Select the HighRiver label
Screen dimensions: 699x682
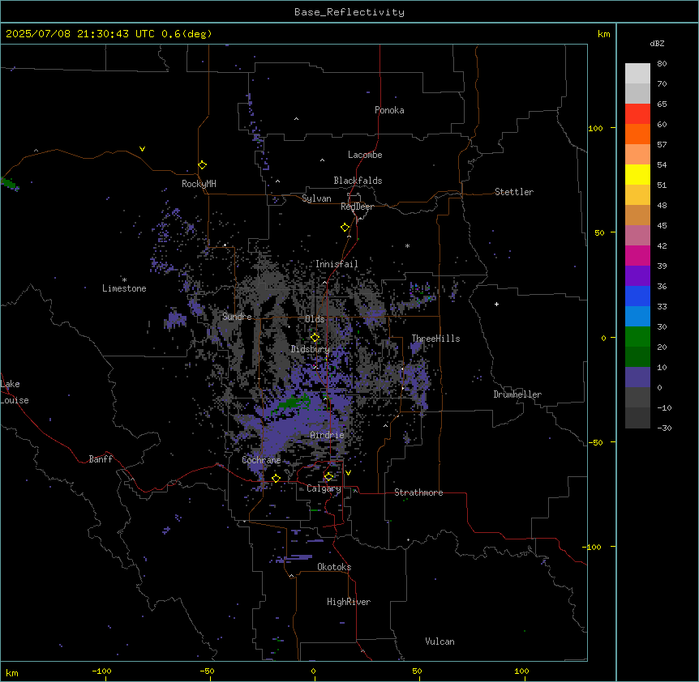[x=349, y=602]
